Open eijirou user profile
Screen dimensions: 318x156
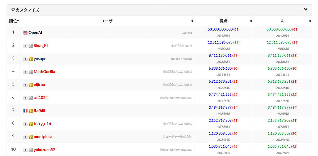click(39, 85)
